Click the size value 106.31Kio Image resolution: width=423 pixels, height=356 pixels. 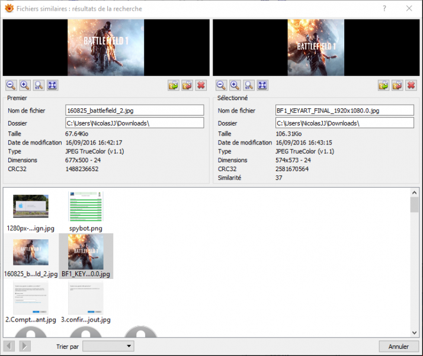point(289,133)
